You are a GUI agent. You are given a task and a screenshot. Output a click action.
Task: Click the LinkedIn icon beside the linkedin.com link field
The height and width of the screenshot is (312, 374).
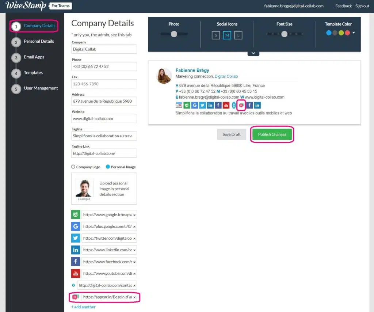pyautogui.click(x=76, y=250)
